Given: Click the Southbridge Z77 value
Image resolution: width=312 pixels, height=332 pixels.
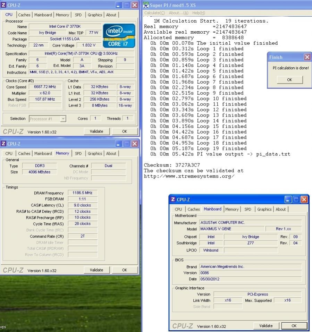Looking at the screenshot, I should pyautogui.click(x=251, y=243).
